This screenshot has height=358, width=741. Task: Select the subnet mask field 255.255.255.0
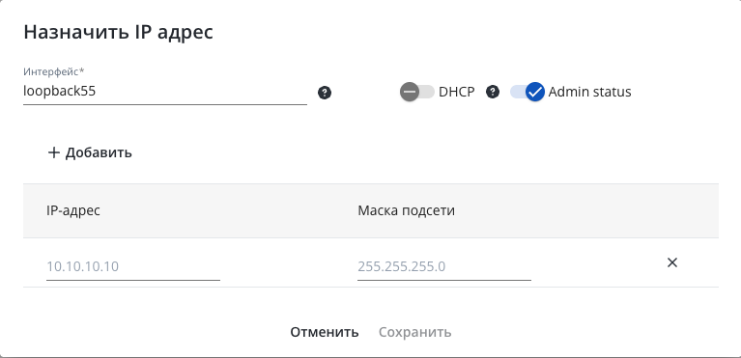coord(444,267)
